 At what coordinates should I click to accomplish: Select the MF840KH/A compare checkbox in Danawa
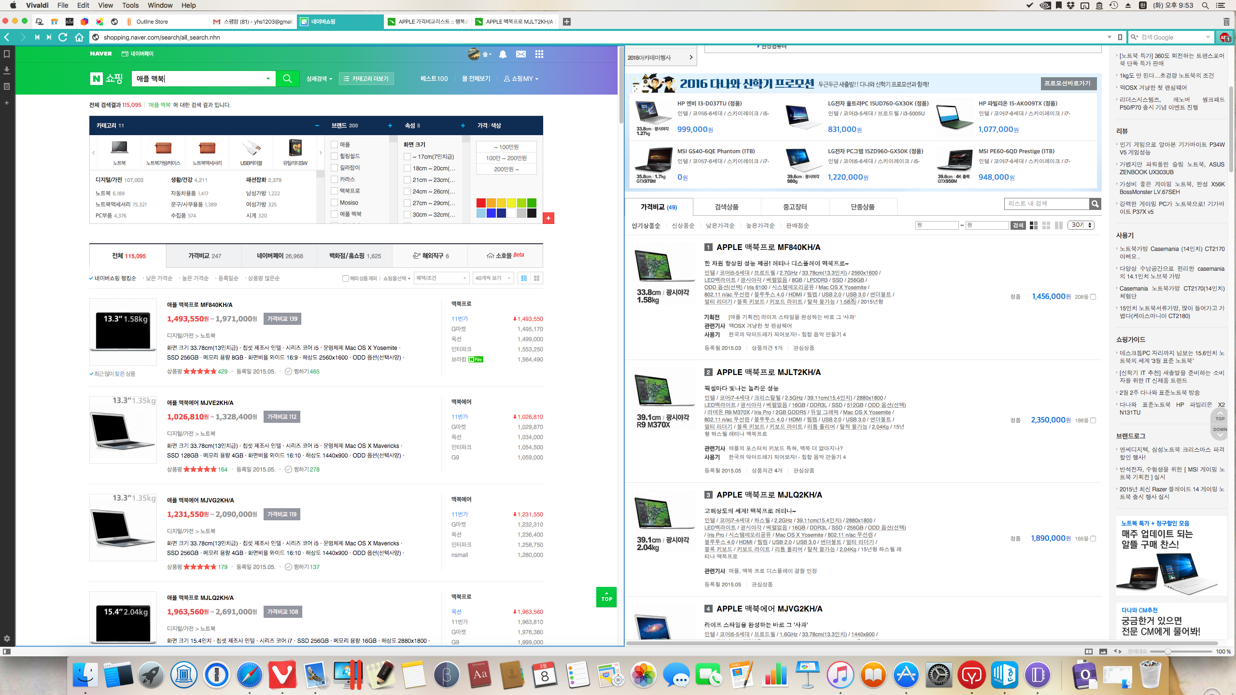1093,297
